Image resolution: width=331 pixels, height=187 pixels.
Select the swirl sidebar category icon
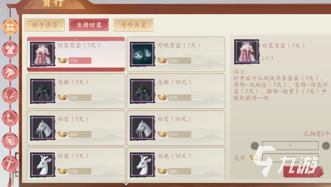tap(10, 141)
